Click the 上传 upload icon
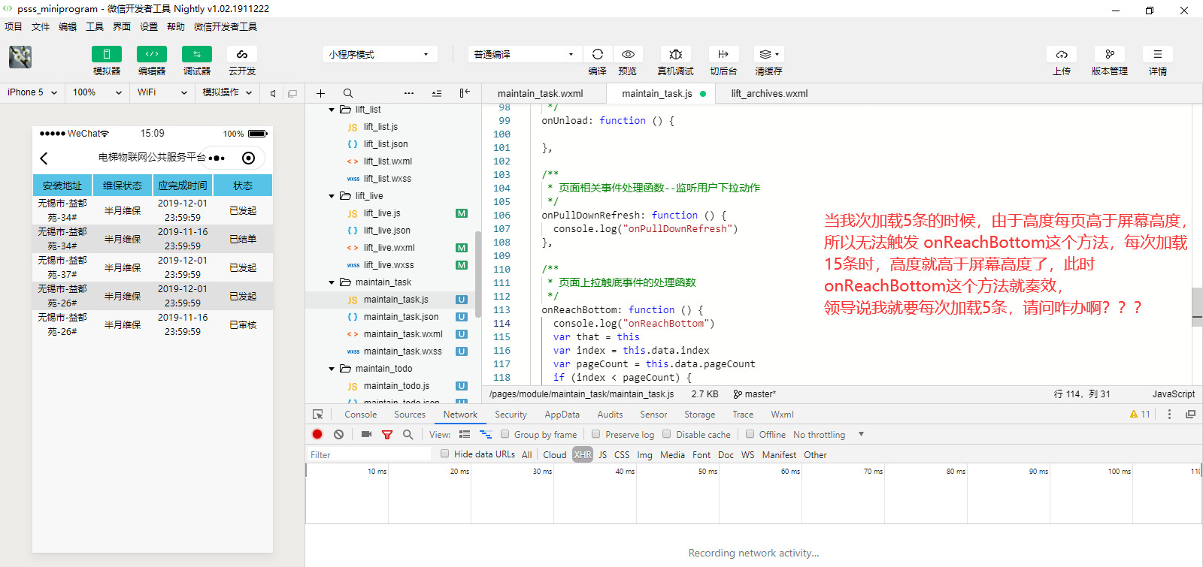 [x=1062, y=54]
